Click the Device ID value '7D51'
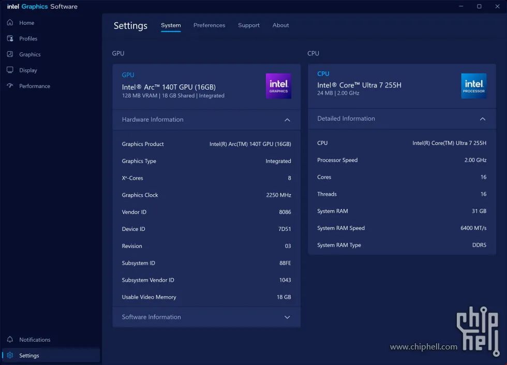Viewport: 507px width, 365px height. coord(285,229)
